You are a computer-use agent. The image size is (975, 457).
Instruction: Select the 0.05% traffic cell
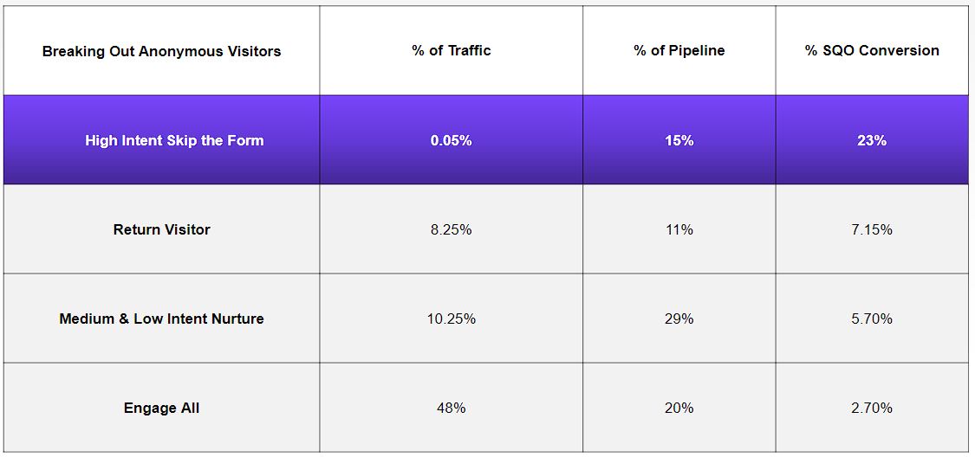click(x=451, y=140)
